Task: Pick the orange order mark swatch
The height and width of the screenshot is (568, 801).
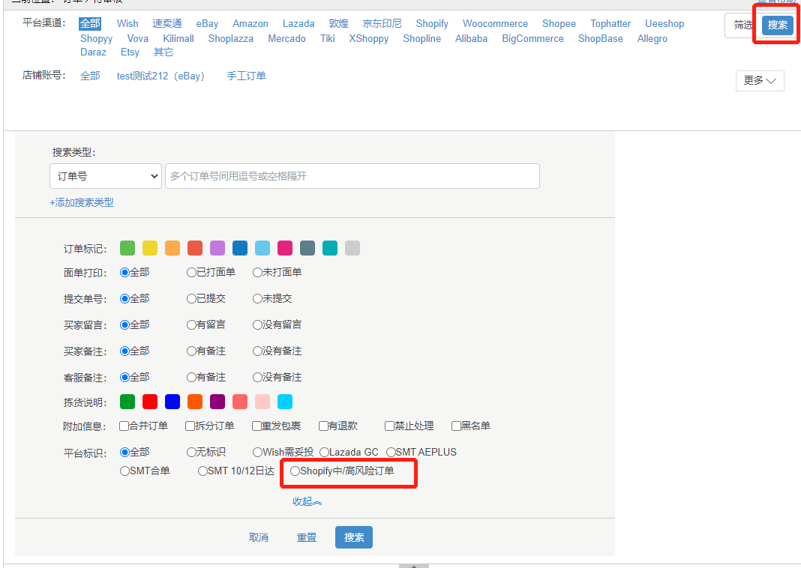Action: click(172, 248)
